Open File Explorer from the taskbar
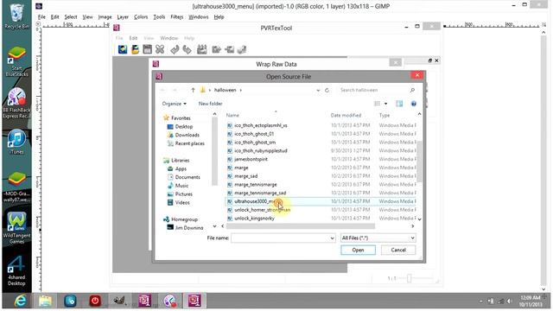The width and height of the screenshot is (553, 311). (x=45, y=301)
